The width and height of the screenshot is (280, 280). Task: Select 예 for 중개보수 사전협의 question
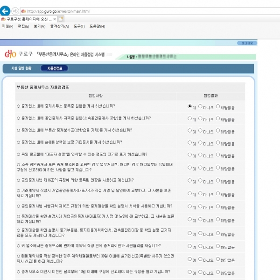pyautogui.click(x=189, y=246)
